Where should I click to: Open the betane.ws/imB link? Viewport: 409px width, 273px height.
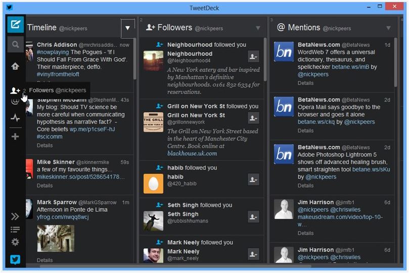coord(350,67)
